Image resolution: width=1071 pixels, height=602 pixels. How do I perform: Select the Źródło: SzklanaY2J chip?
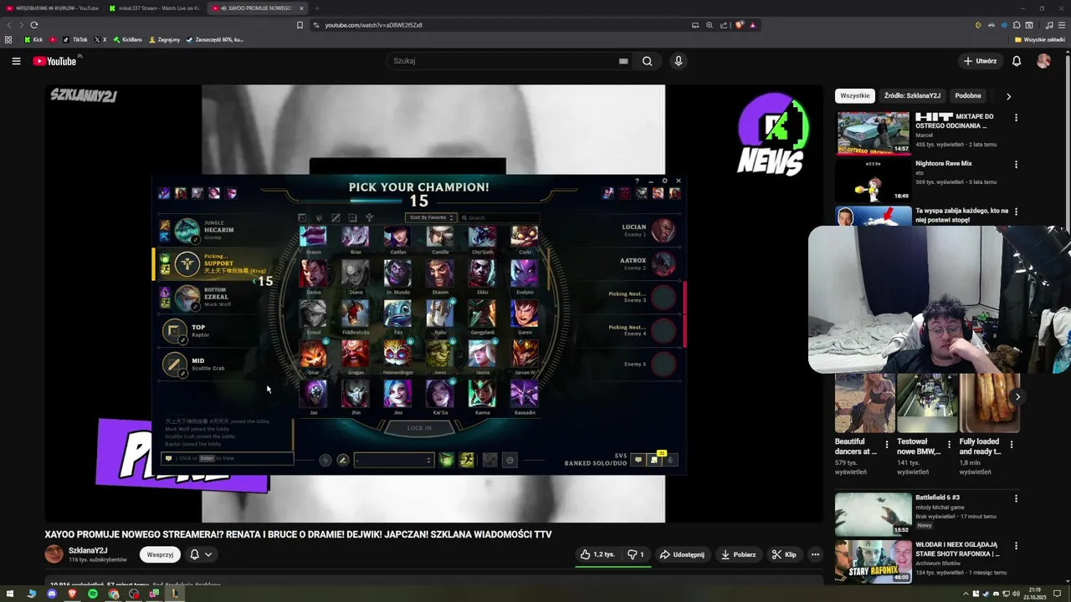point(912,96)
